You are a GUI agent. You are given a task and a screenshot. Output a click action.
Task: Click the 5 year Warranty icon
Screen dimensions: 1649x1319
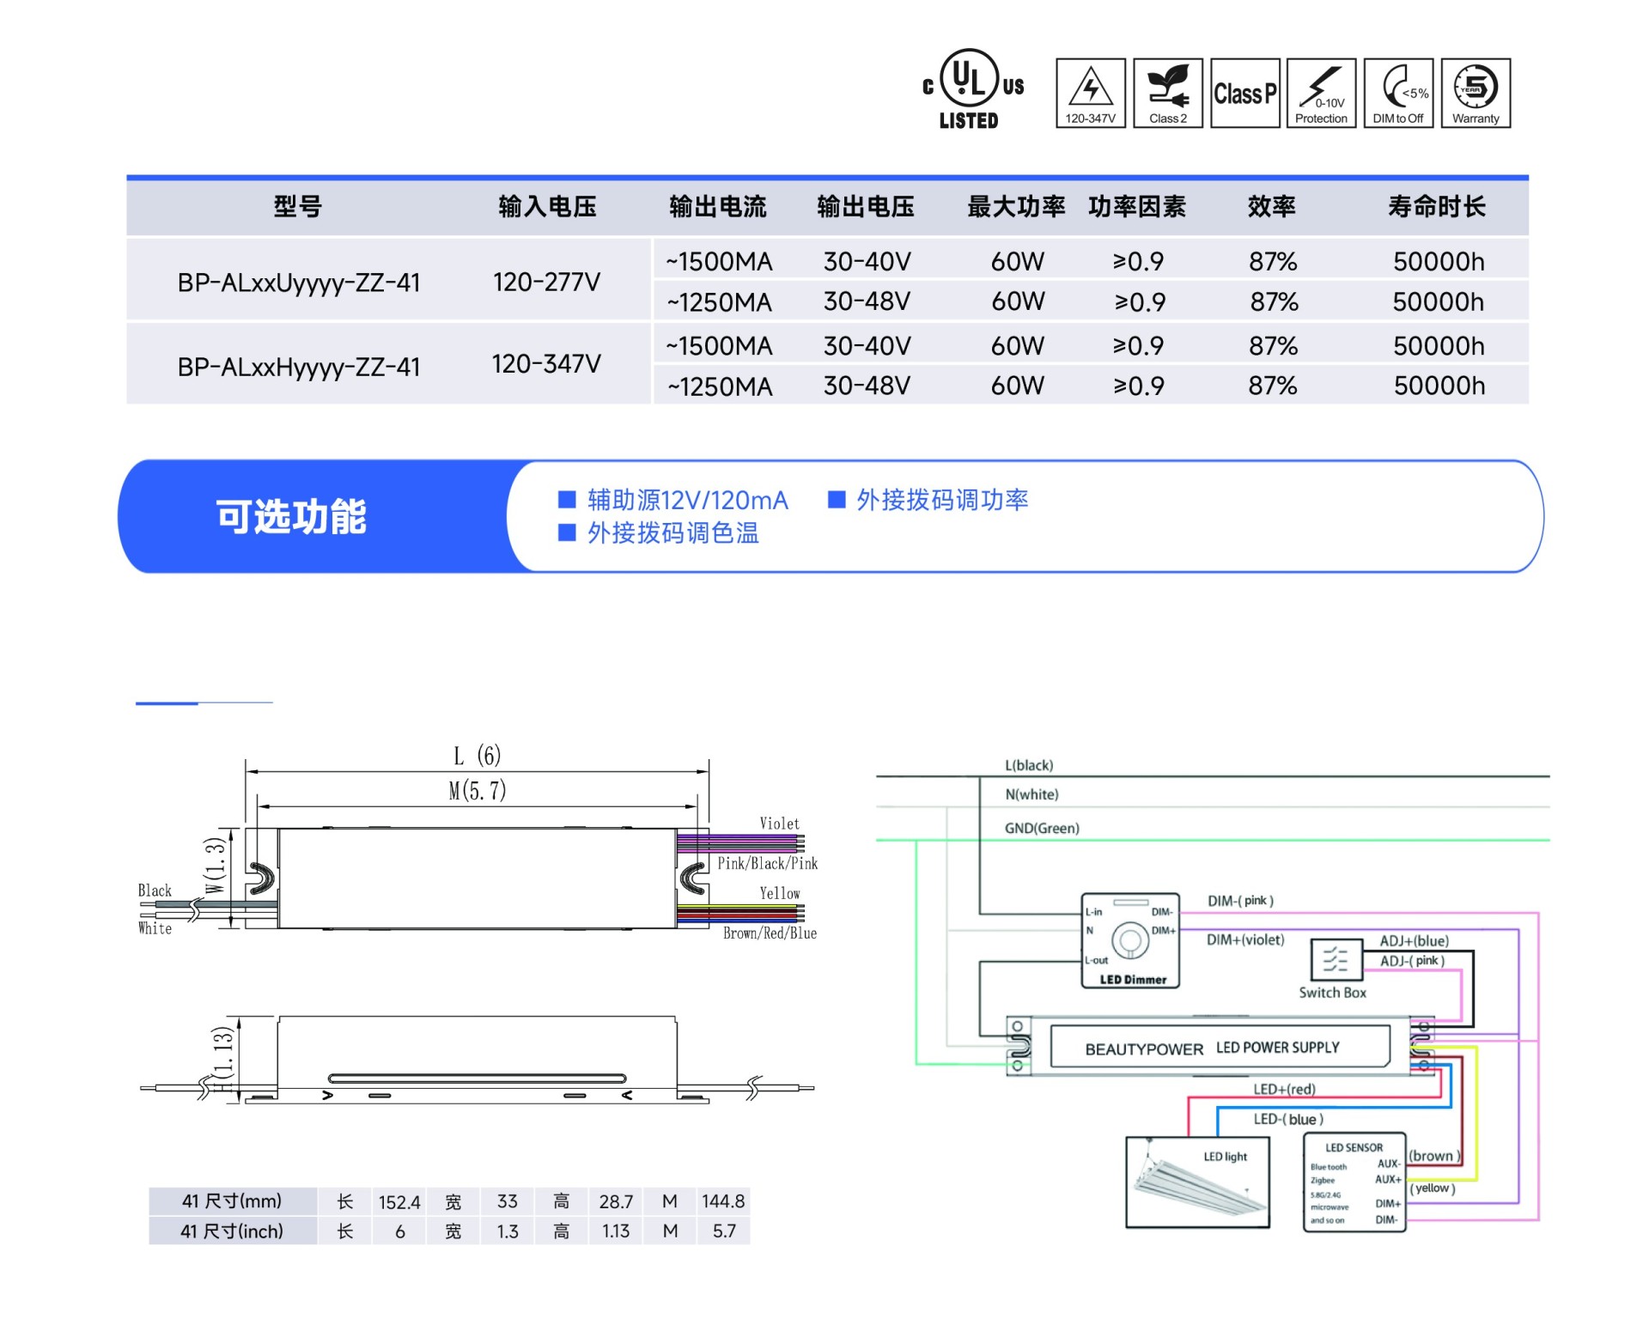click(x=1476, y=93)
